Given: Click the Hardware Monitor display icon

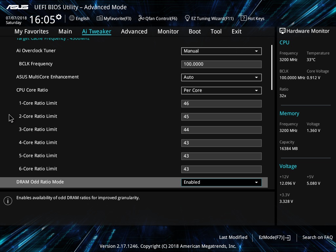Looking at the screenshot, I should click(x=283, y=31).
